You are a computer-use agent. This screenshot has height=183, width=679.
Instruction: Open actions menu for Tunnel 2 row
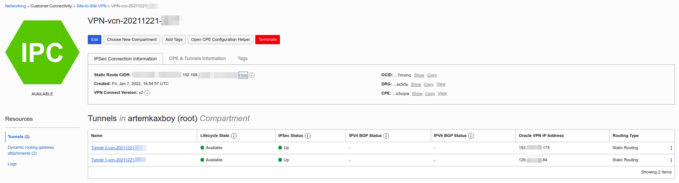click(671, 148)
